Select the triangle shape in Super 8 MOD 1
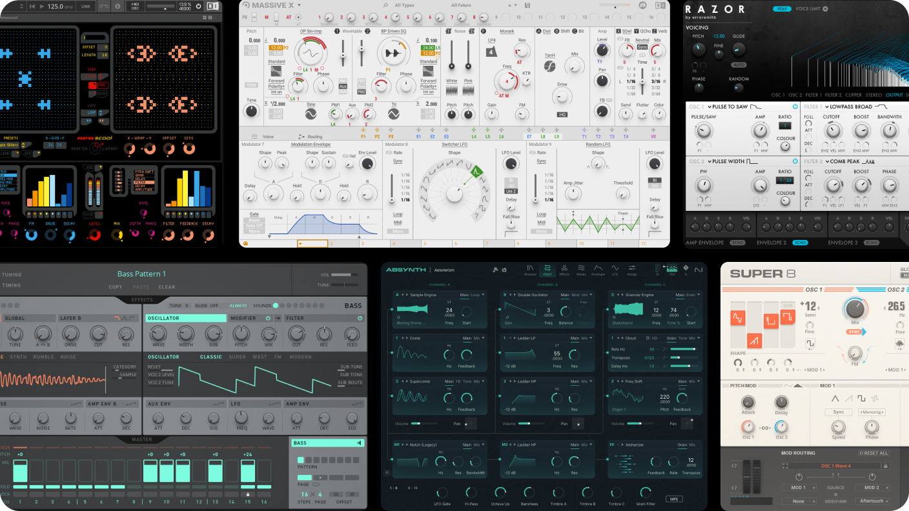 [x=835, y=397]
